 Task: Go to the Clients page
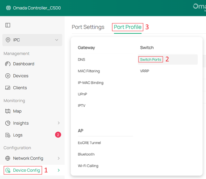pyautogui.click(x=20, y=88)
